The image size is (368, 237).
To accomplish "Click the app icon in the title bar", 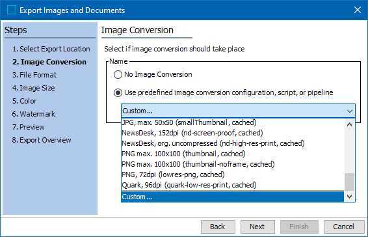I will click(12, 10).
